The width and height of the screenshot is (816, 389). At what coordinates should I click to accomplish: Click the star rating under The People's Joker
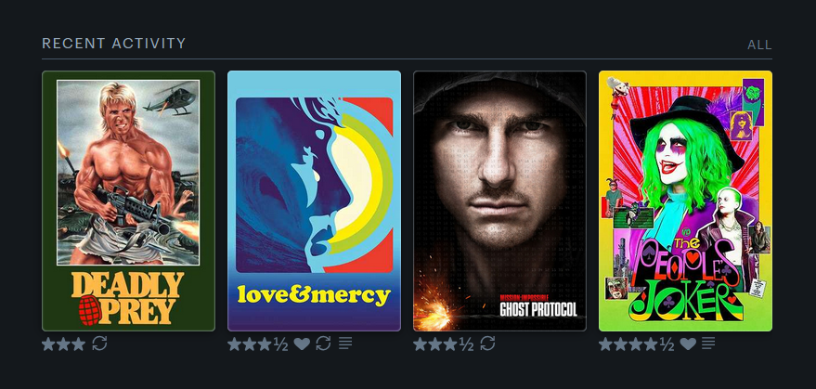[x=637, y=344]
